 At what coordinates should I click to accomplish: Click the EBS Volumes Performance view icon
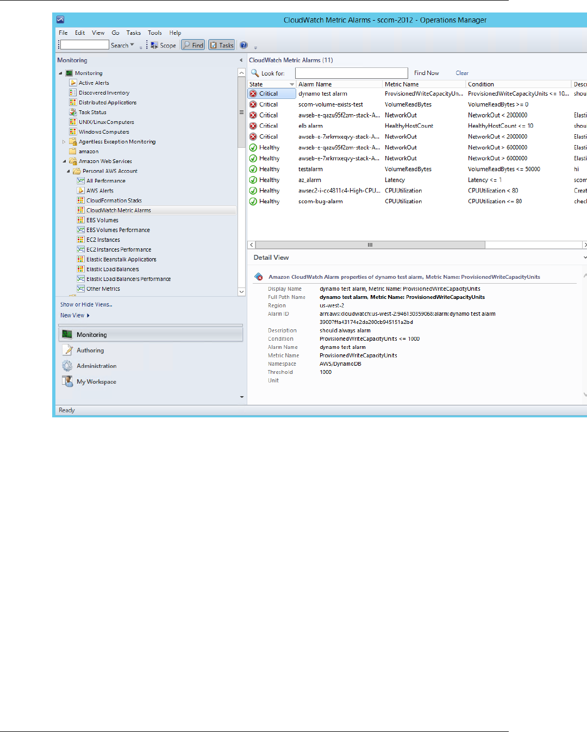[80, 230]
